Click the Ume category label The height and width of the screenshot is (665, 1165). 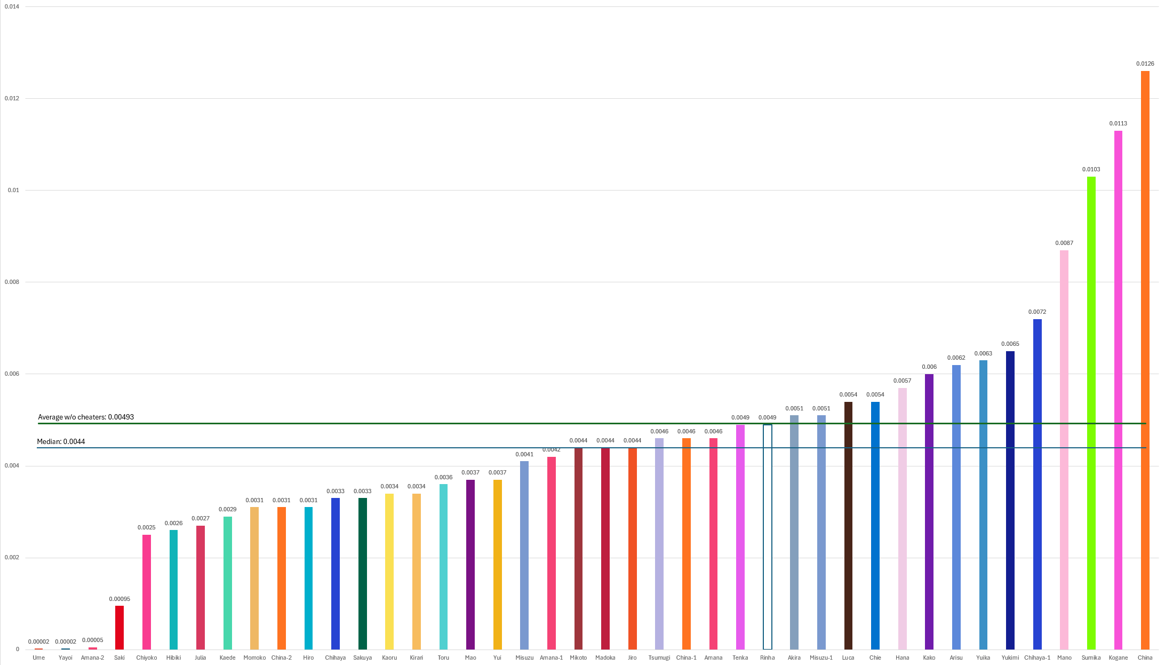point(38,658)
